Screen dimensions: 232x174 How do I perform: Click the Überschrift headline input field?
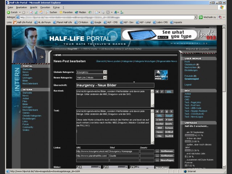tap(115, 86)
